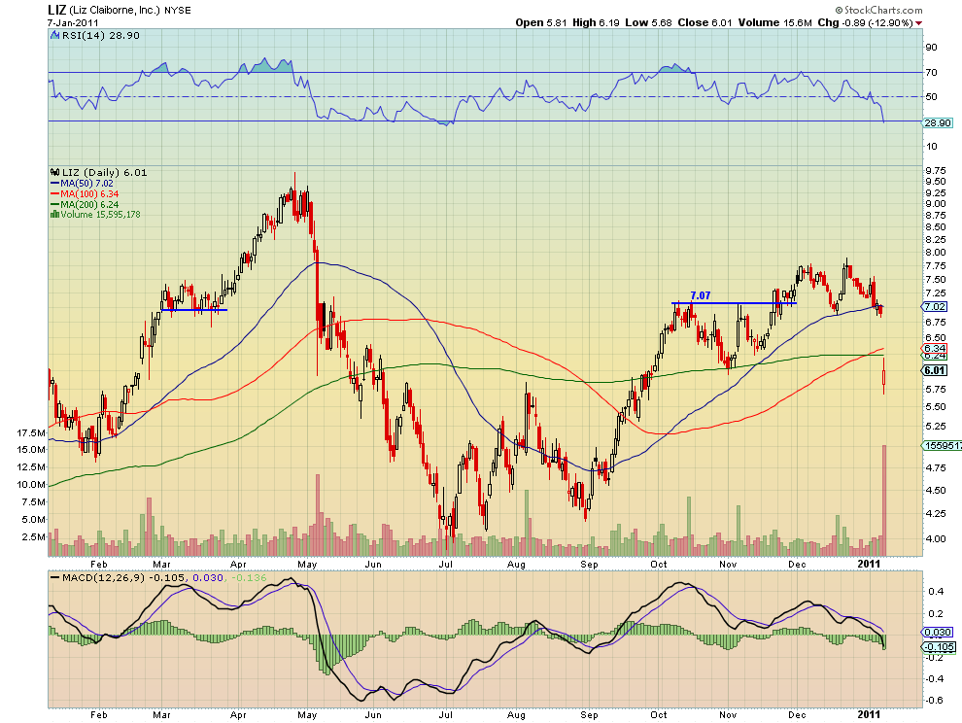Click the -0.105 MACD value tag
This screenshot has width=962, height=723.
(x=939, y=647)
